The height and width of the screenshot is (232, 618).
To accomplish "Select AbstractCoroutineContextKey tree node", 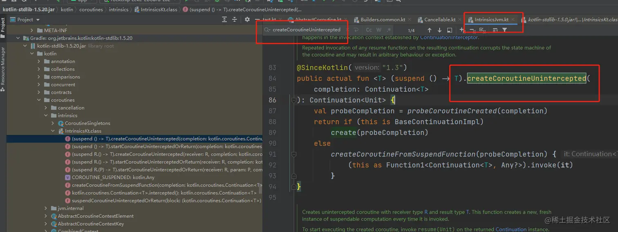I will (87, 224).
